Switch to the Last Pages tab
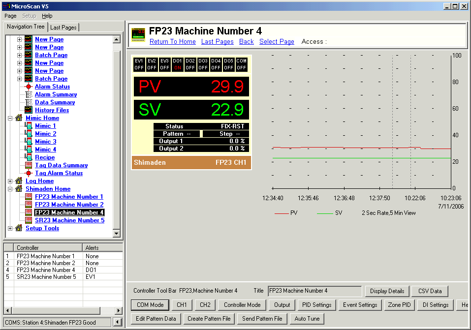Viewport: 471px width, 330px height. point(63,28)
